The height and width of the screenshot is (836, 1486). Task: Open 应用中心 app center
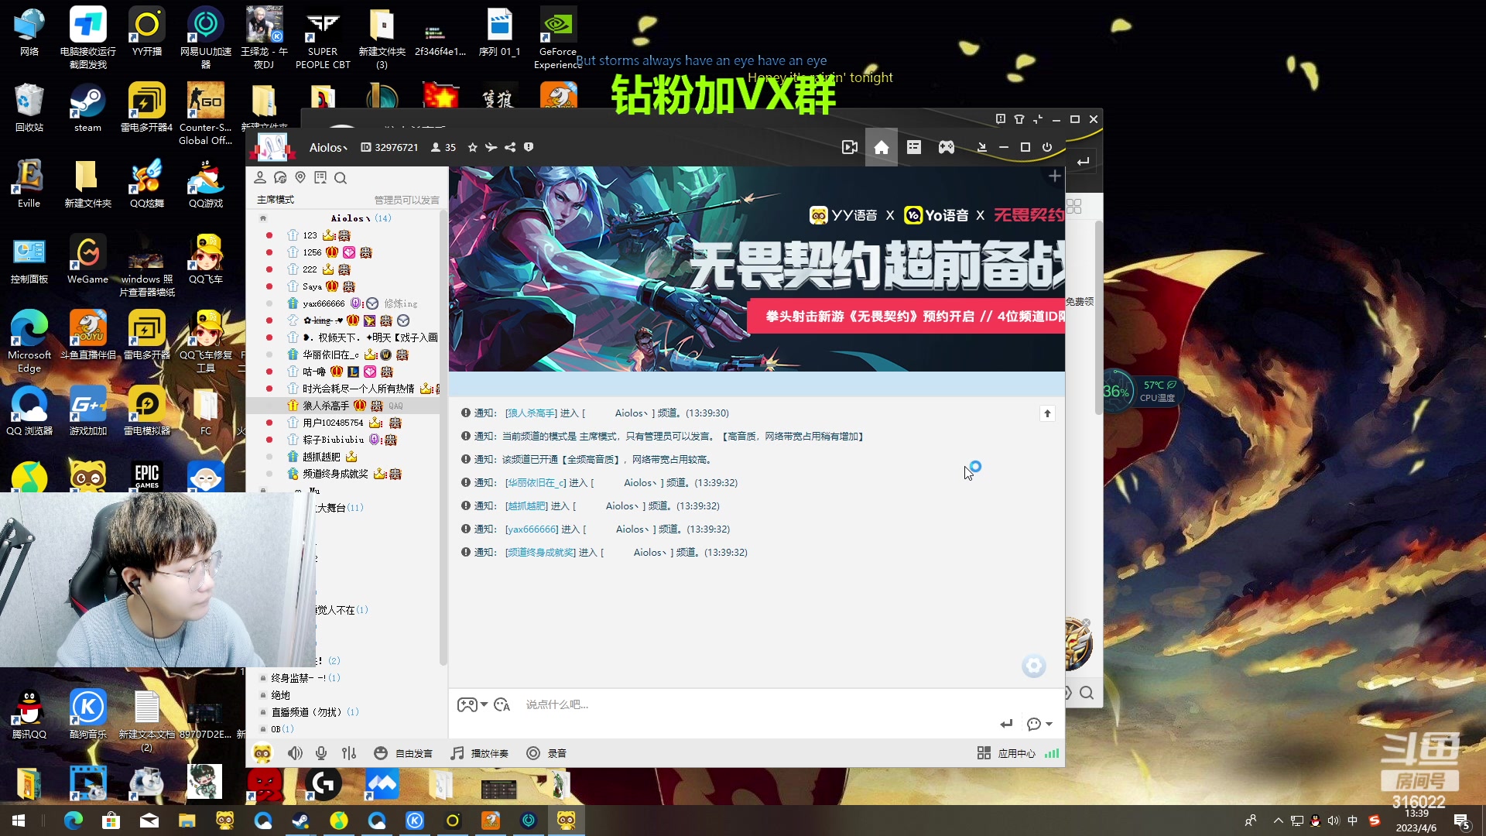coord(1006,753)
